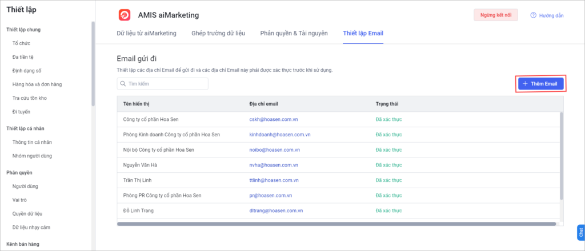This screenshot has width=585, height=251.
Task: Select the Đỗ Linh Trang row
Action: (338, 210)
